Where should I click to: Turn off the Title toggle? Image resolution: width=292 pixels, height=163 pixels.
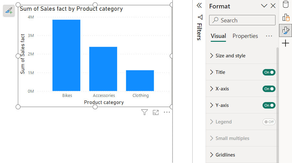tap(269, 72)
